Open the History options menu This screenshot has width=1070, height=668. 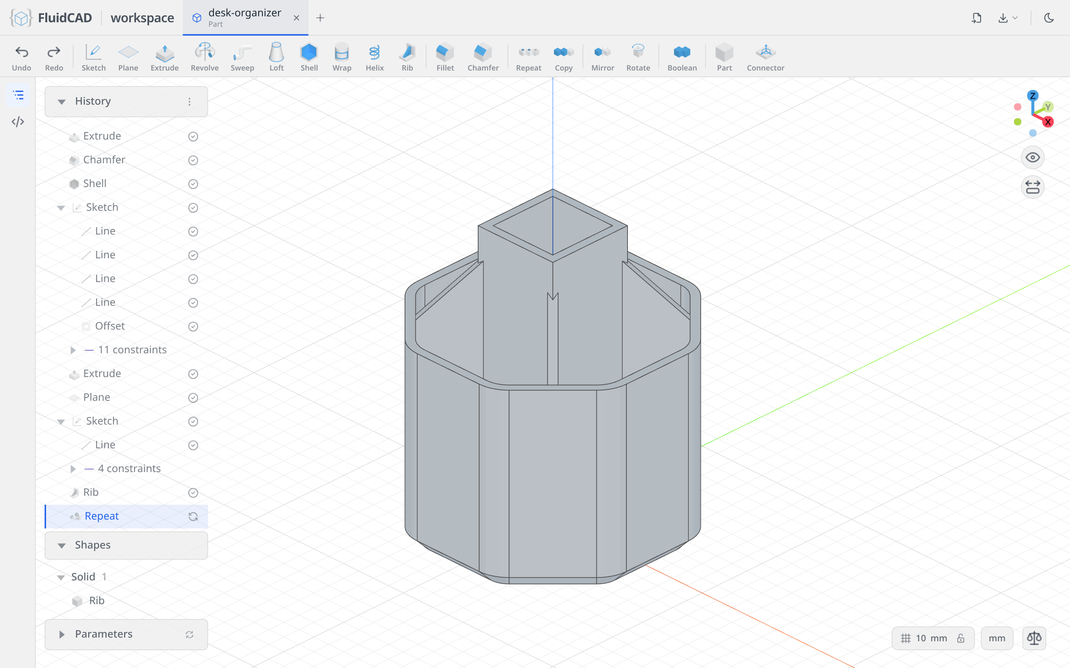189,102
